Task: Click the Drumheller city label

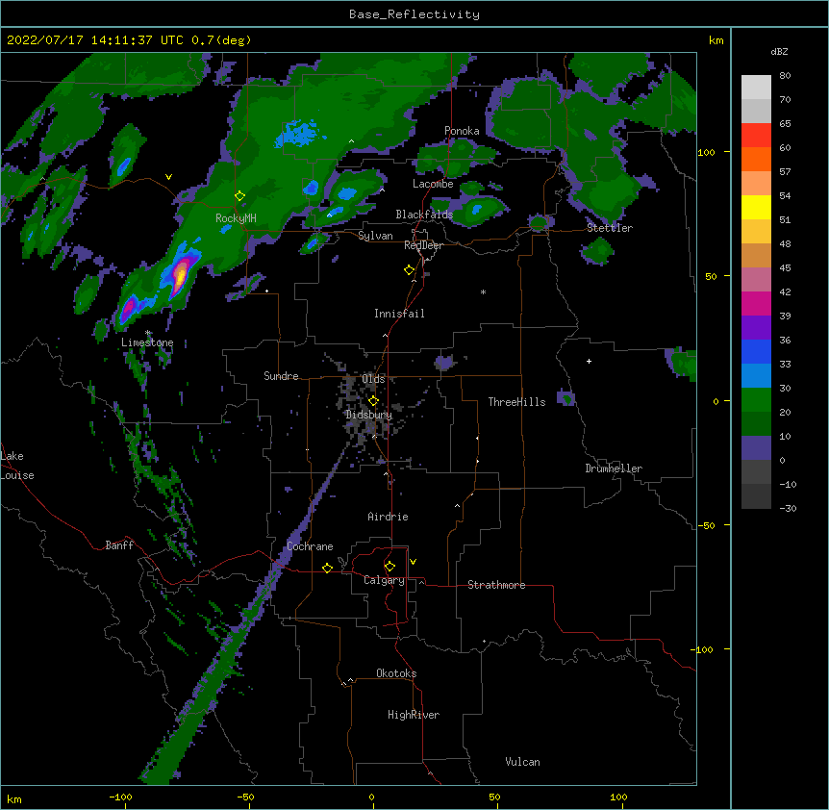Action: pyautogui.click(x=614, y=468)
